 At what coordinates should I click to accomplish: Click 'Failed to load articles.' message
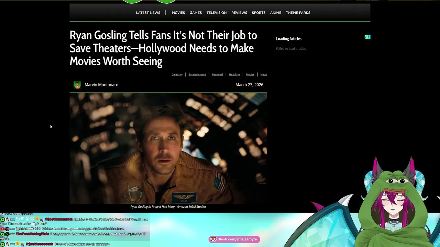coord(291,49)
